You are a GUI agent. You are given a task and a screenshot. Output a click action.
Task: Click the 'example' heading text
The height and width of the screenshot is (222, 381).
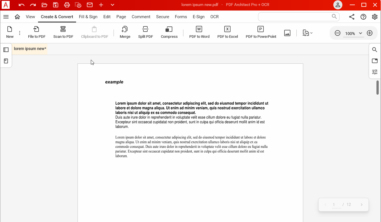tap(114, 82)
